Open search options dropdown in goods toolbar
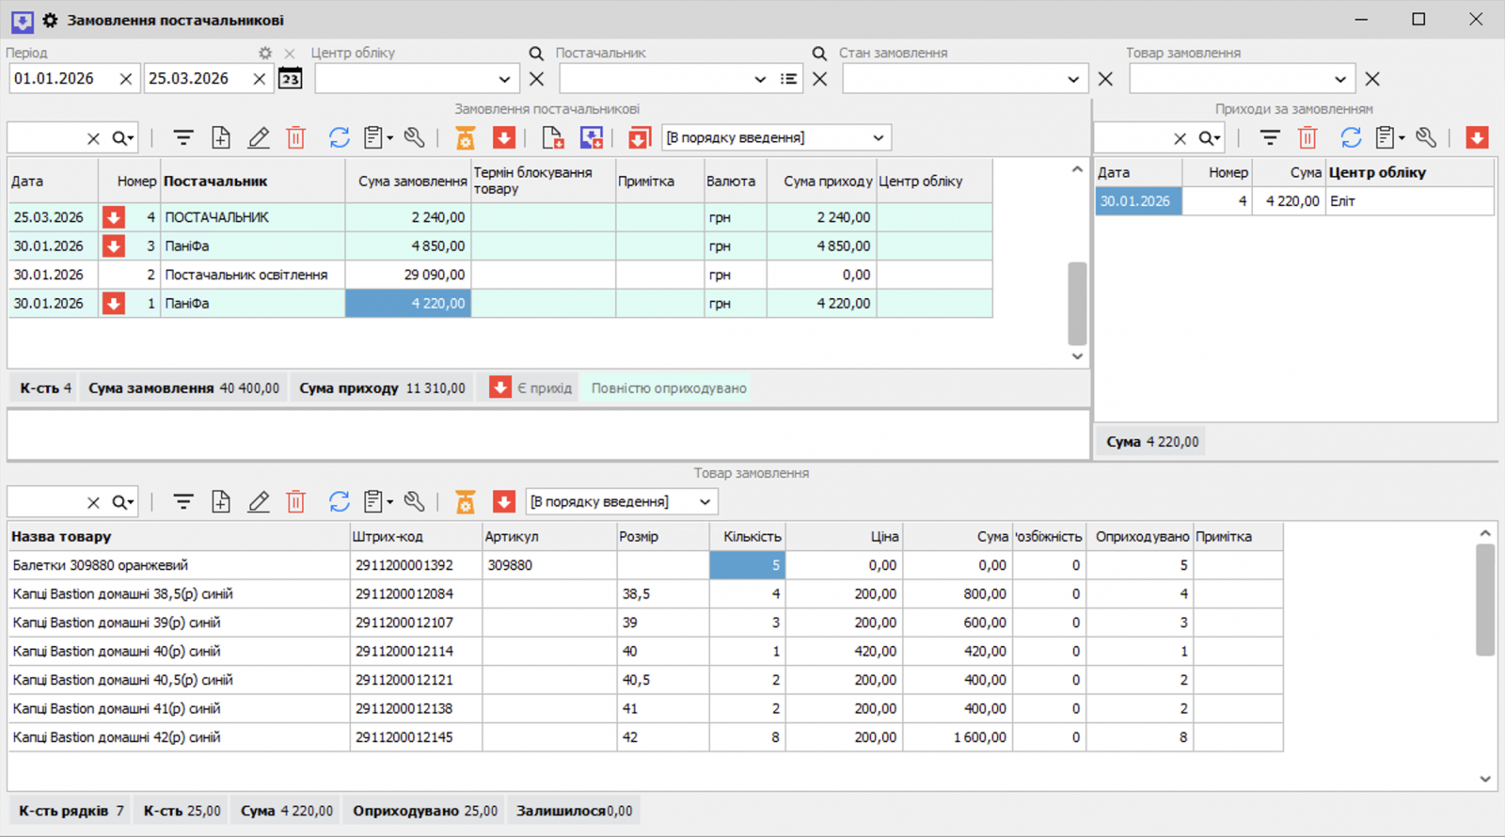Viewport: 1505px width, 837px height. 123,502
